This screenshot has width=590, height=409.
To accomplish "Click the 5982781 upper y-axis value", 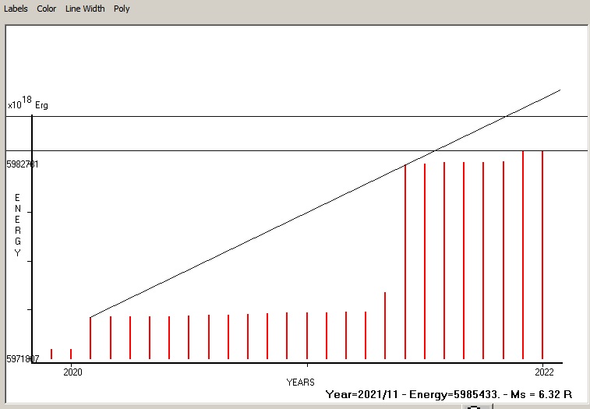I will [x=22, y=164].
